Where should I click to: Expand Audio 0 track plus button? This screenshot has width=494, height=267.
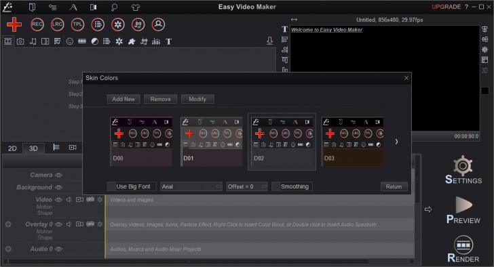(8, 249)
